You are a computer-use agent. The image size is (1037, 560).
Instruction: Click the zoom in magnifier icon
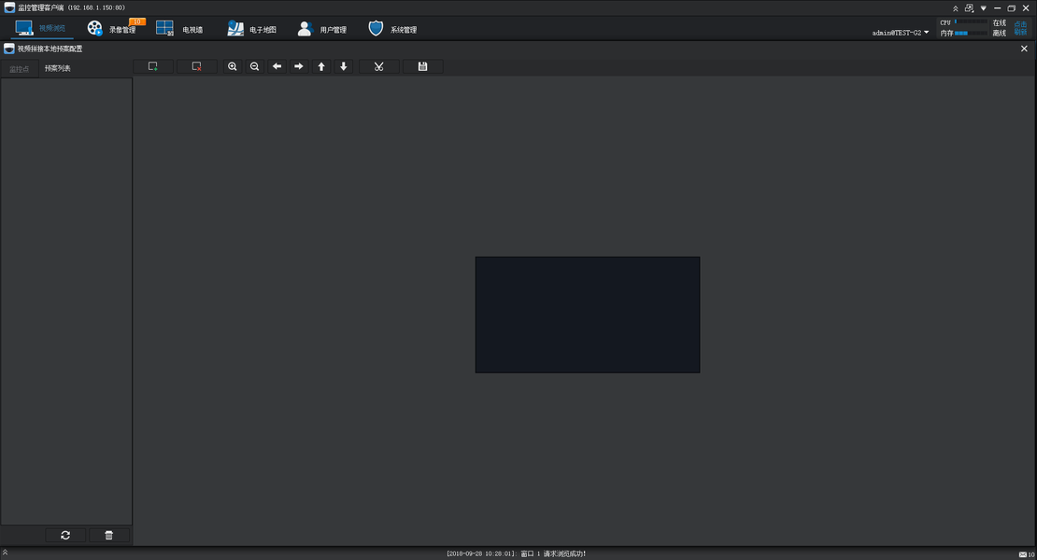tap(232, 66)
